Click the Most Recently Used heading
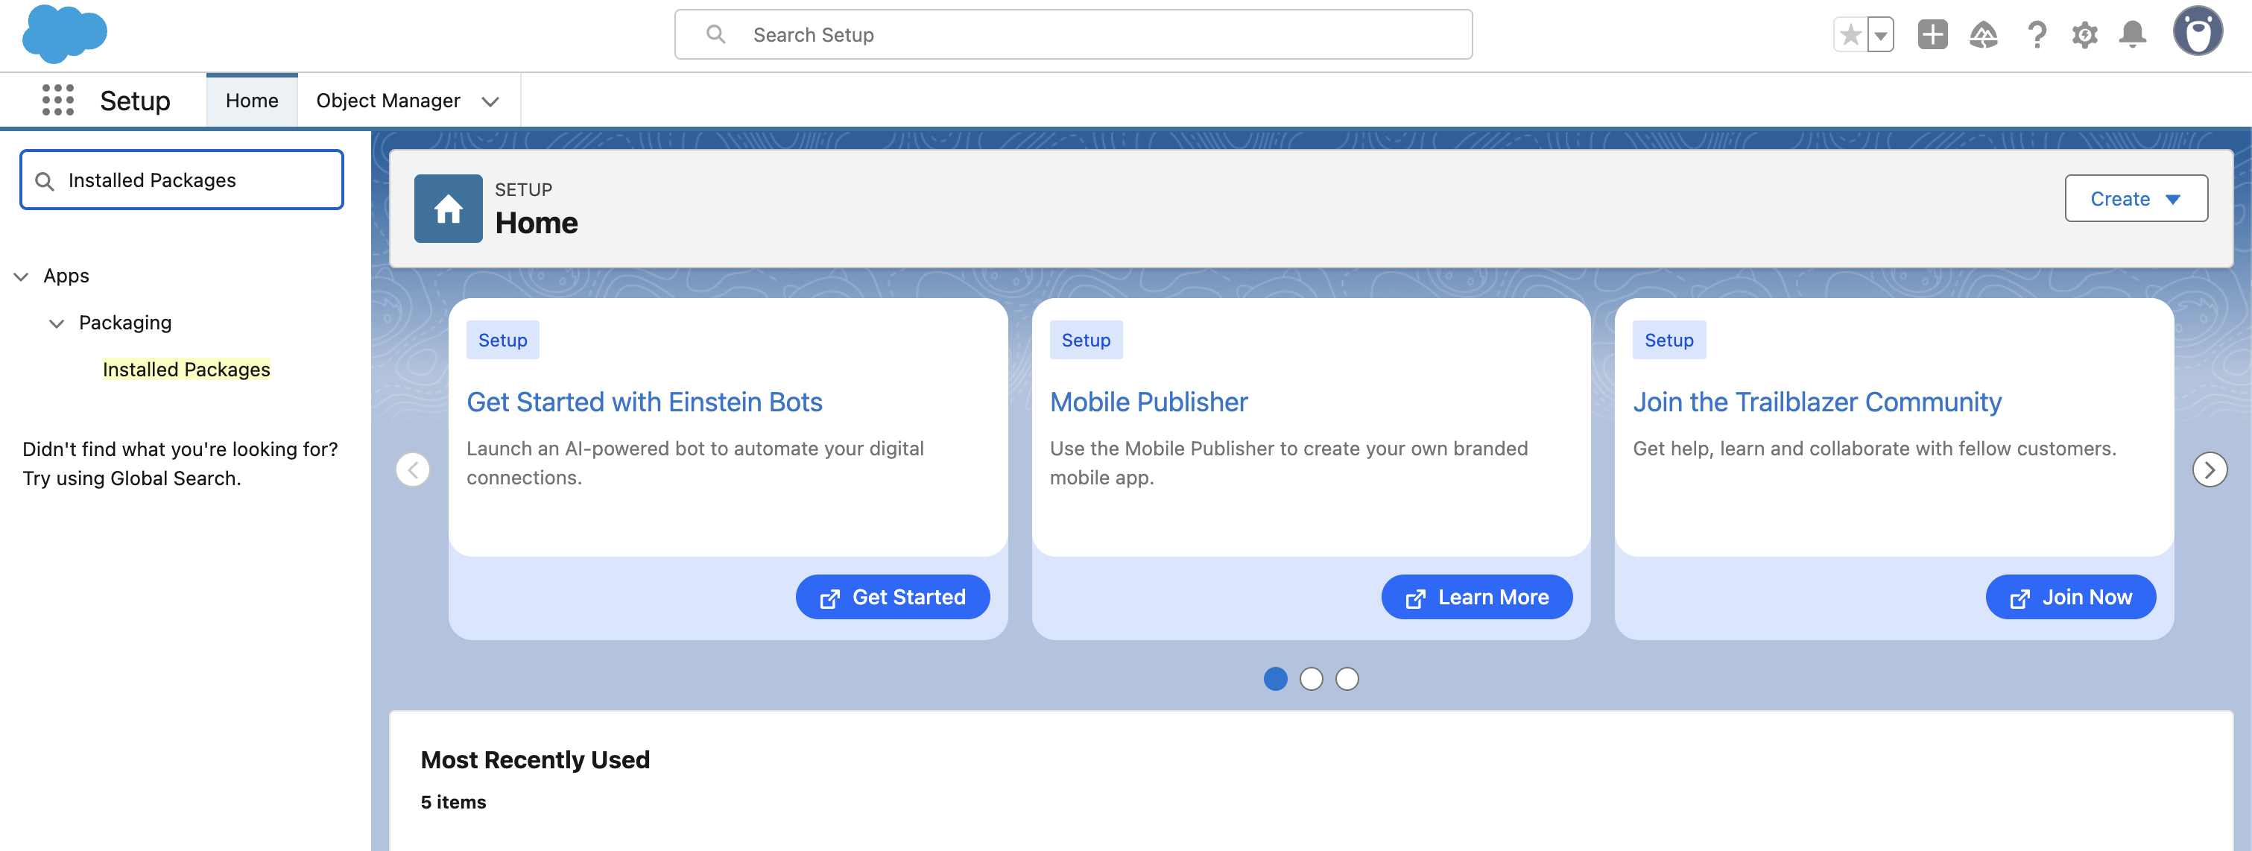The width and height of the screenshot is (2252, 851). coord(535,759)
